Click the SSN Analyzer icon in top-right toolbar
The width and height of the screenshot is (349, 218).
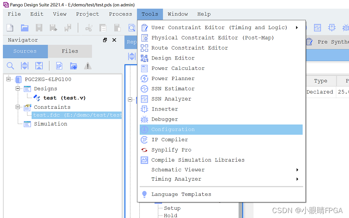pyautogui.click(x=317, y=28)
